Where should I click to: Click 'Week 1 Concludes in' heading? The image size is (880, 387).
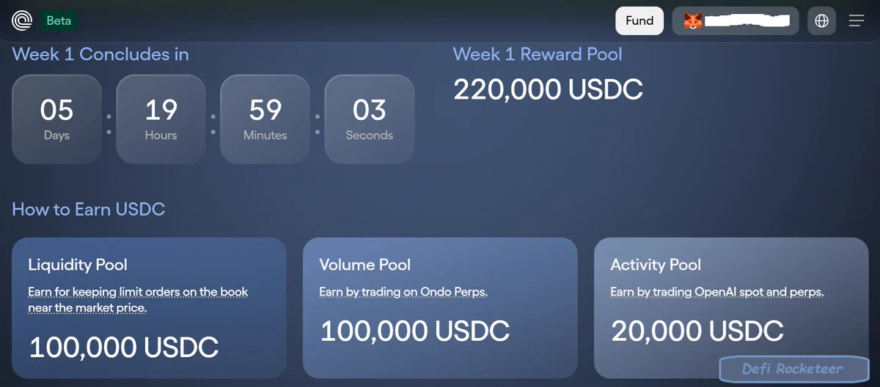pyautogui.click(x=100, y=54)
